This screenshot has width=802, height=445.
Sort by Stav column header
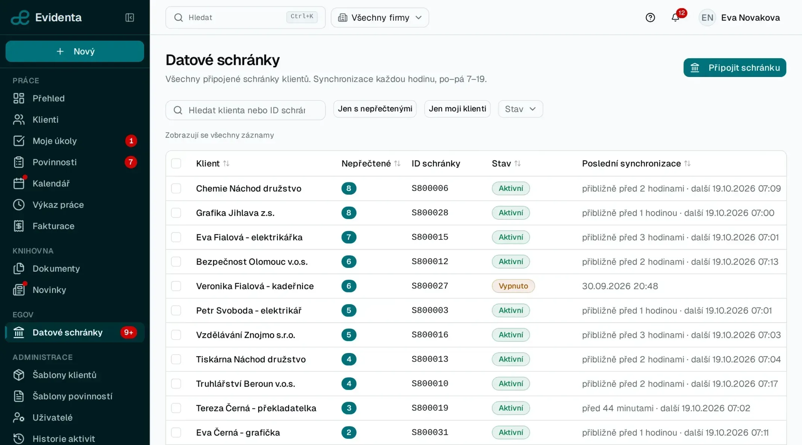(x=506, y=163)
